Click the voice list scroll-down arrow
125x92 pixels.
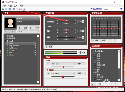point(38,82)
